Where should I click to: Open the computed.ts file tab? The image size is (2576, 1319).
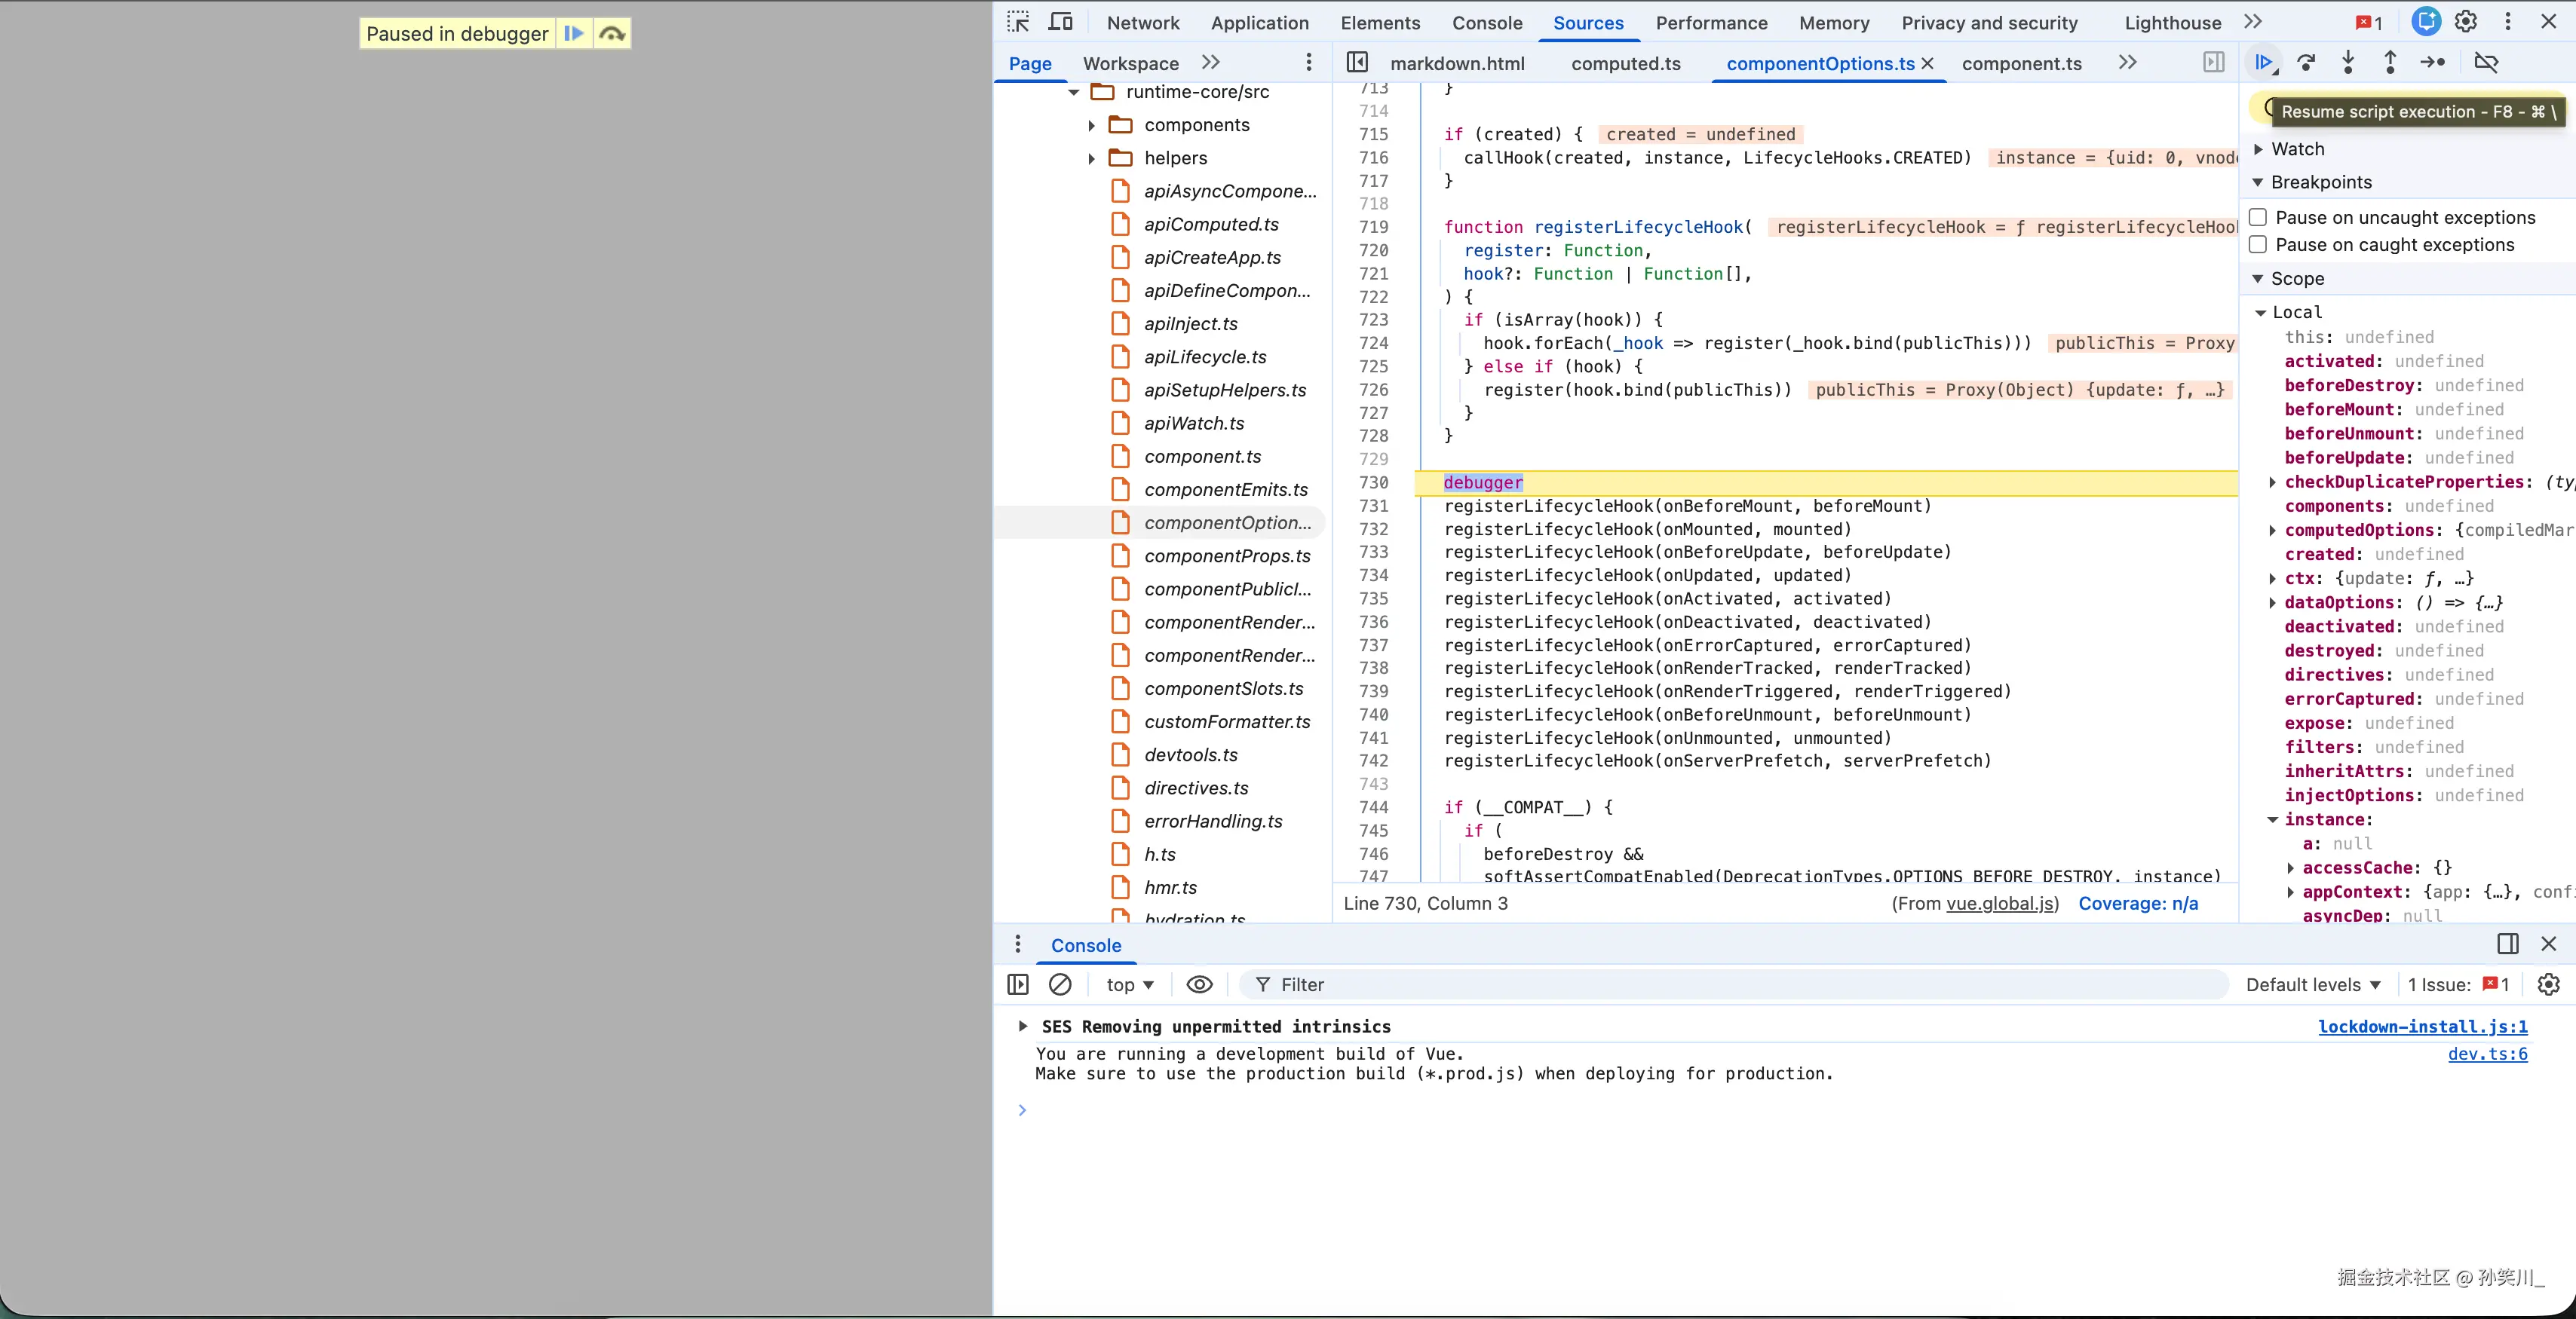click(x=1625, y=64)
